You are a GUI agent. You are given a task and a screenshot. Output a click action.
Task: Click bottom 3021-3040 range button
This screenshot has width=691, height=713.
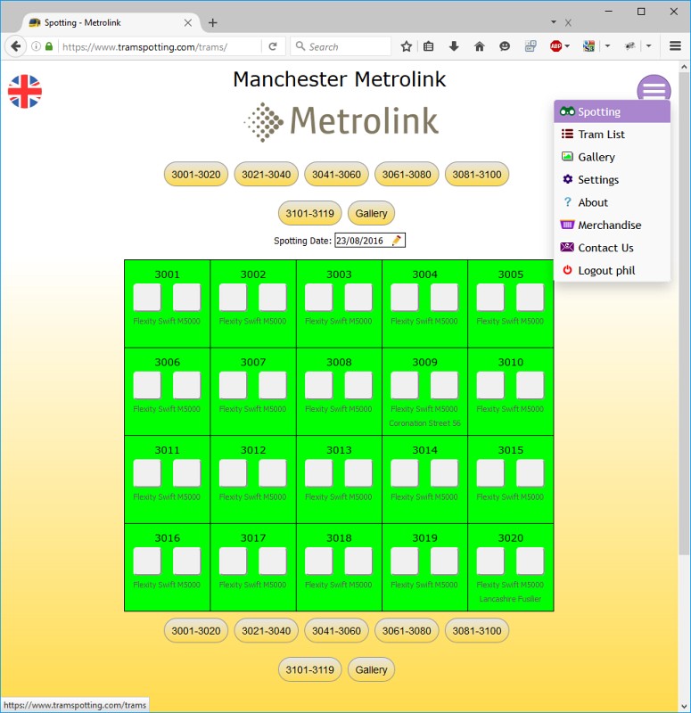tap(266, 631)
